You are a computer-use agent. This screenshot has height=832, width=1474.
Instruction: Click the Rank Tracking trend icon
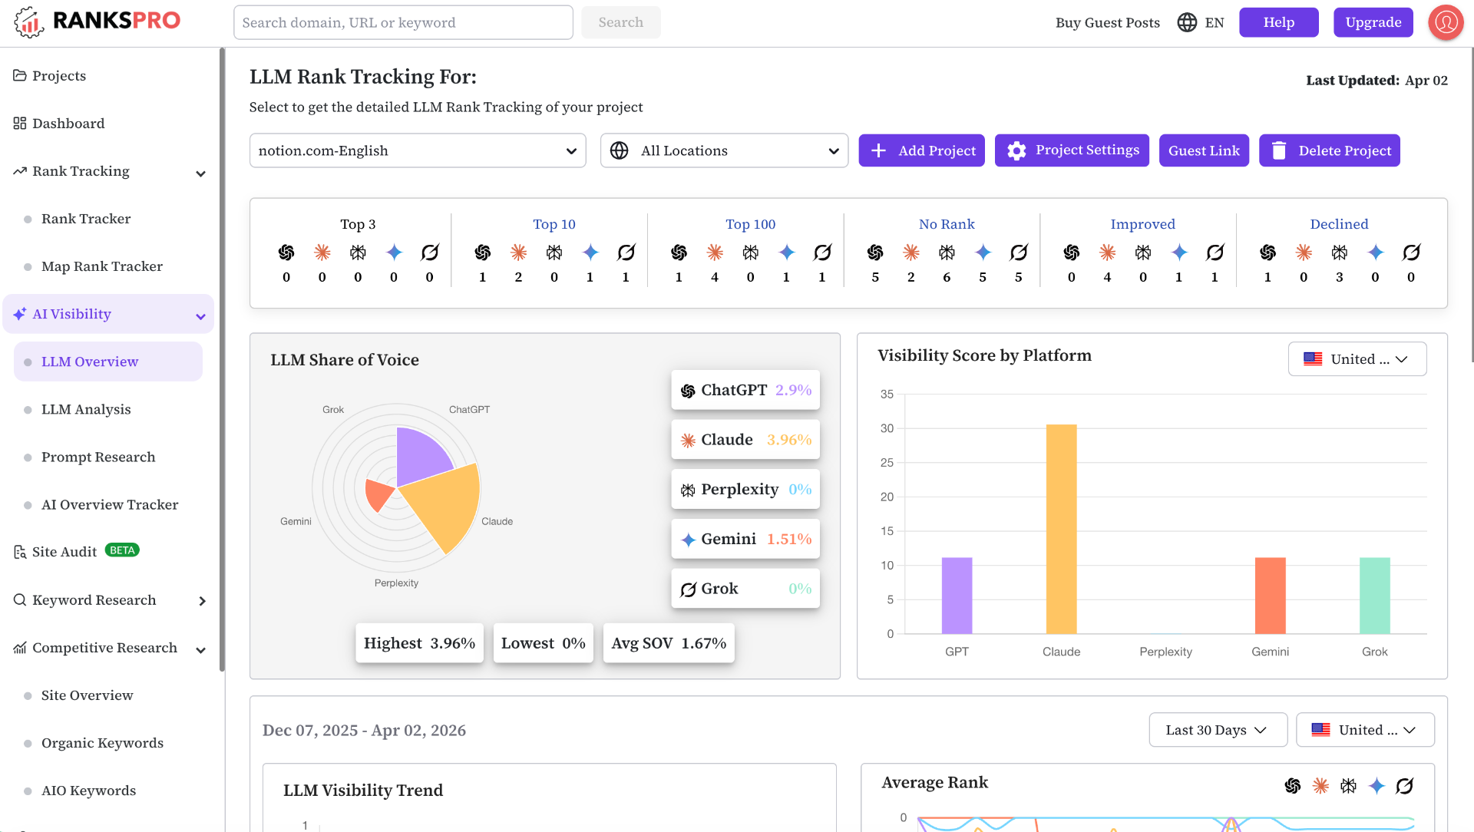point(20,171)
